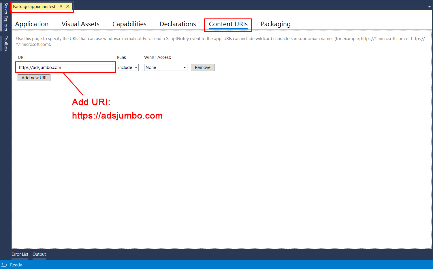
Task: Go to the Declarations tab
Action: (178, 24)
